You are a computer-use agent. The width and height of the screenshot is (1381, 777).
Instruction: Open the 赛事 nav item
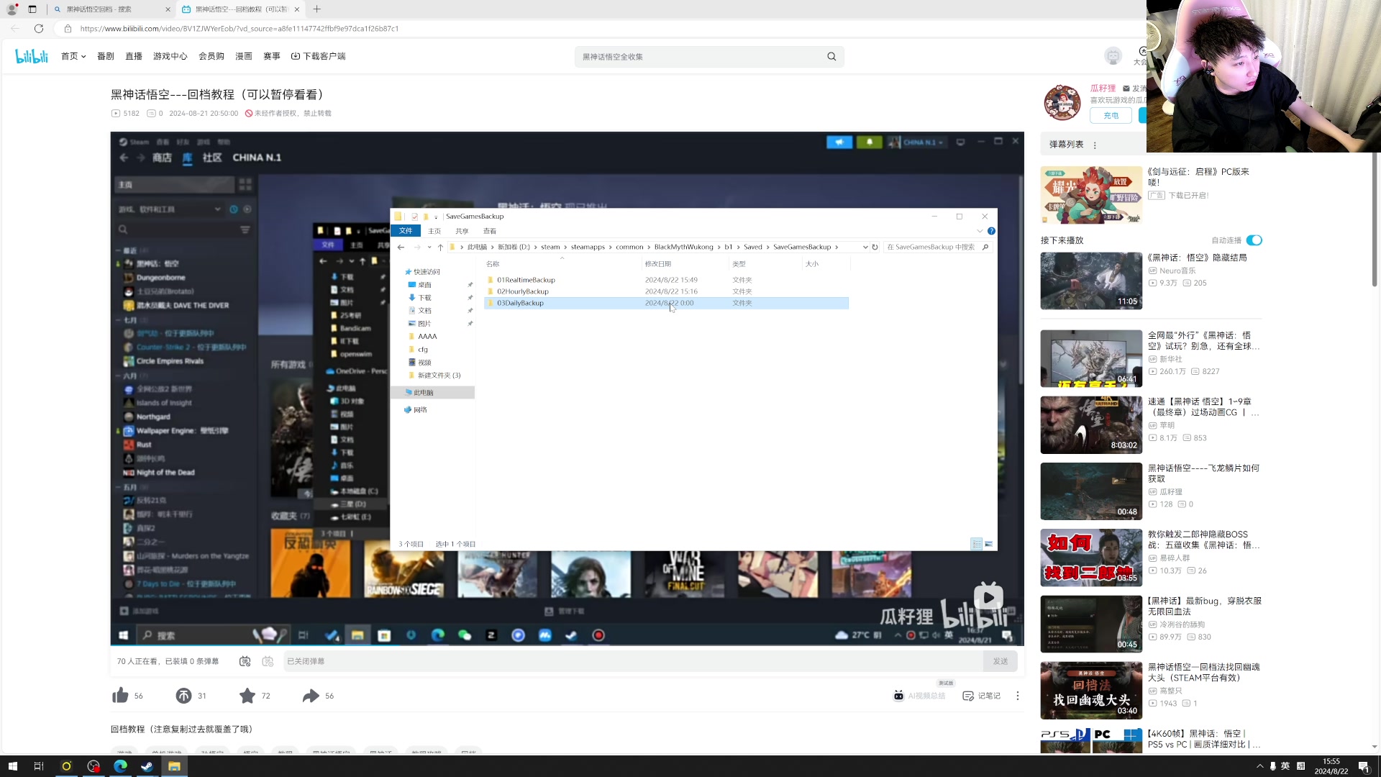(272, 56)
